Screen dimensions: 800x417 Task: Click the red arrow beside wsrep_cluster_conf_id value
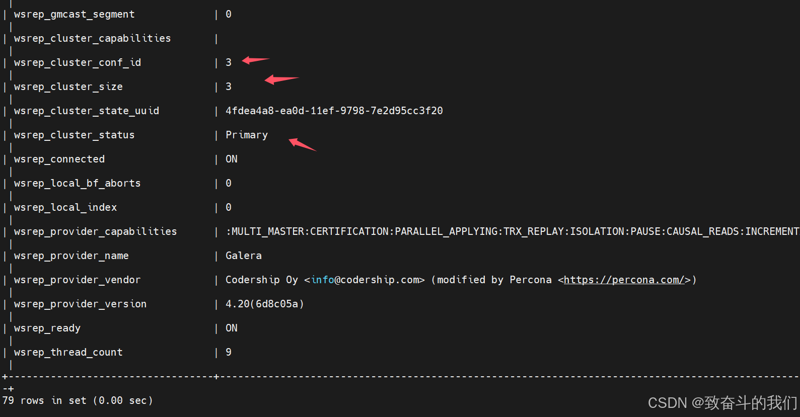point(255,60)
